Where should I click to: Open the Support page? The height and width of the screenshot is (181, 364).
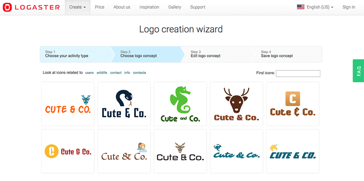click(x=198, y=7)
